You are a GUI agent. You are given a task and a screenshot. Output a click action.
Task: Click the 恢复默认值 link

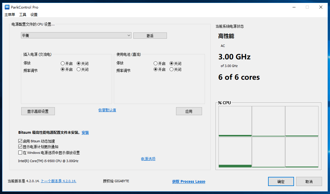(107, 110)
